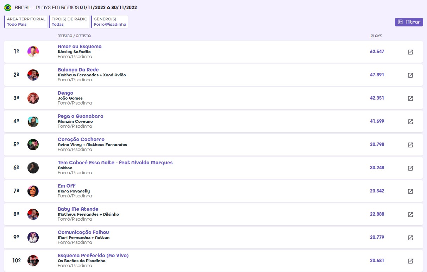Click artist name Alanzim Coreano
427x272 pixels.
[75, 121]
